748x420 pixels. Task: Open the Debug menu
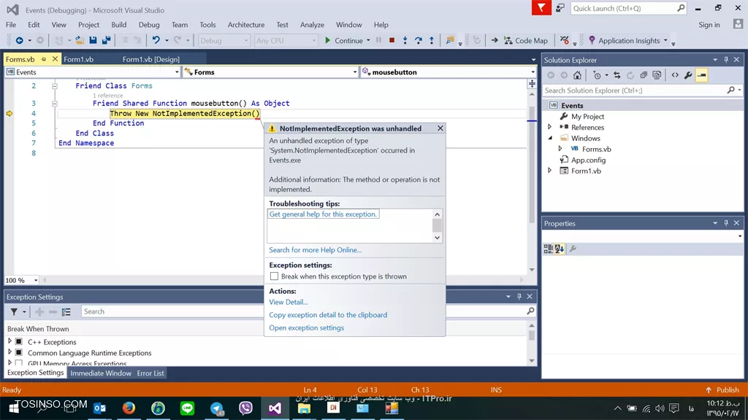click(x=149, y=25)
